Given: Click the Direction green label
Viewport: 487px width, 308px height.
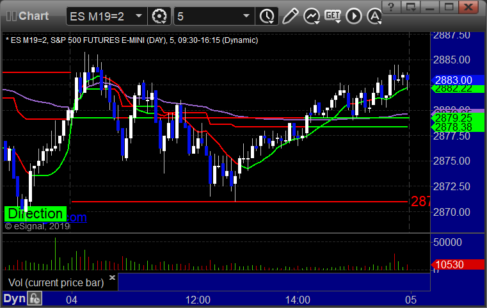Looking at the screenshot, I should [35, 214].
